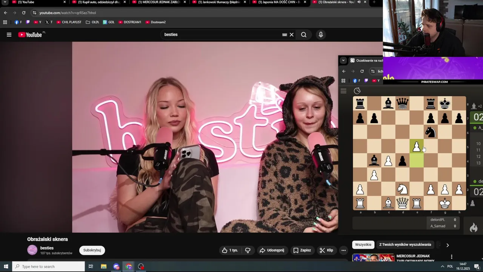Screen dimensions: 483x272
Task: Open options for the MERCOSUR suggested video
Action: (452, 257)
